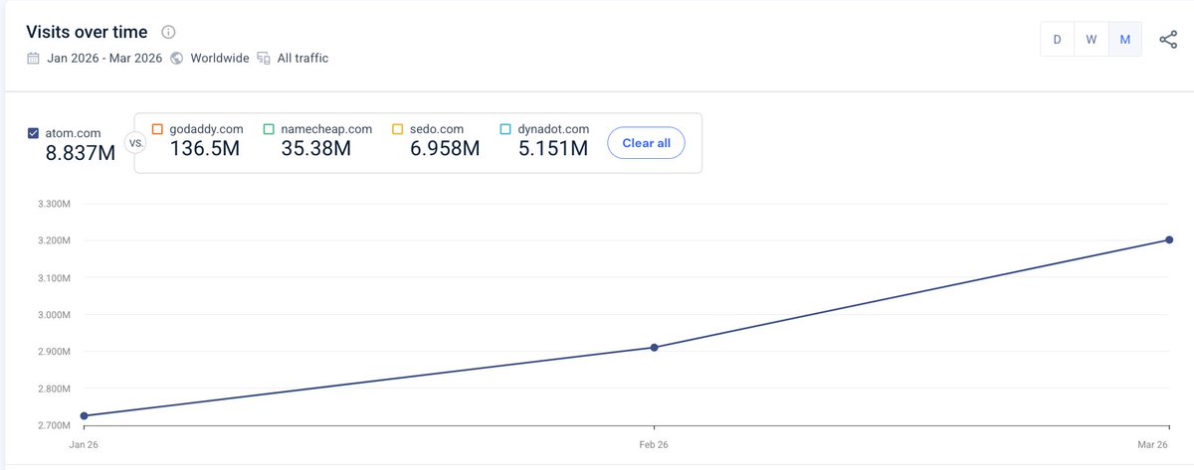Image resolution: width=1194 pixels, height=470 pixels.
Task: Enable the dynadot.com checkbox
Action: (x=505, y=129)
